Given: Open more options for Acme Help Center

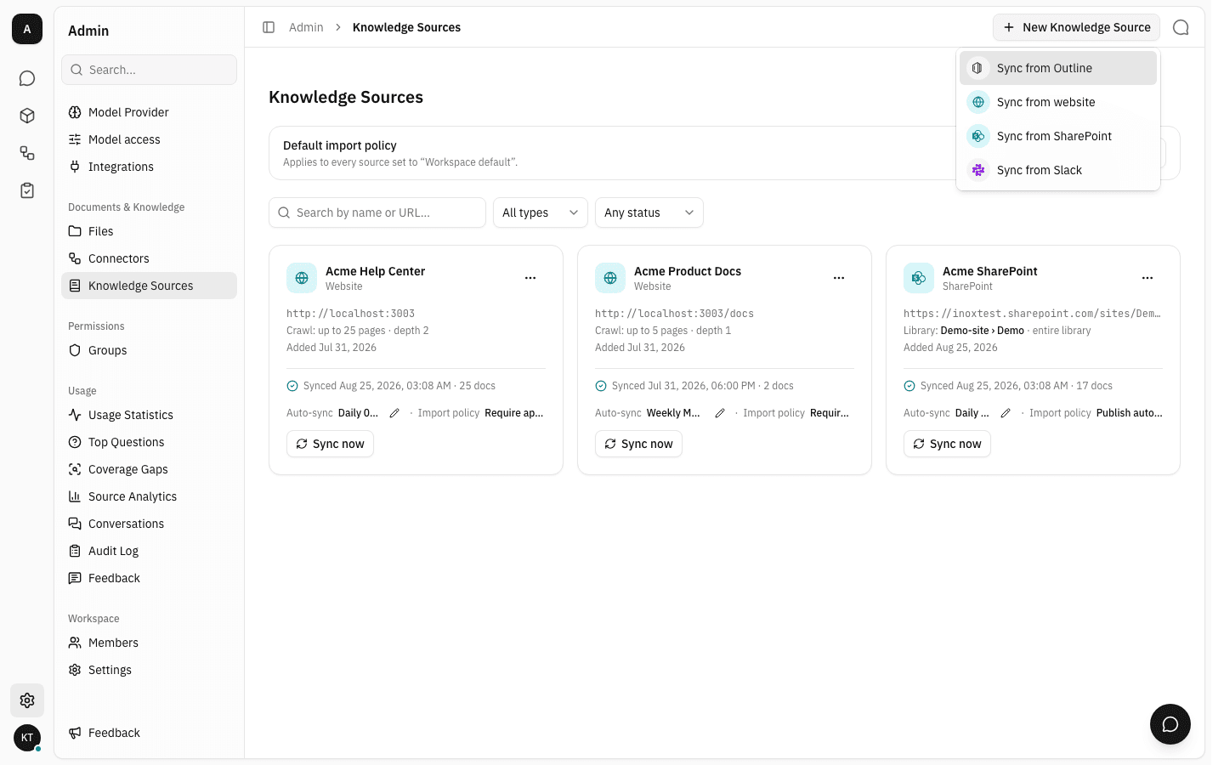Looking at the screenshot, I should click(530, 278).
